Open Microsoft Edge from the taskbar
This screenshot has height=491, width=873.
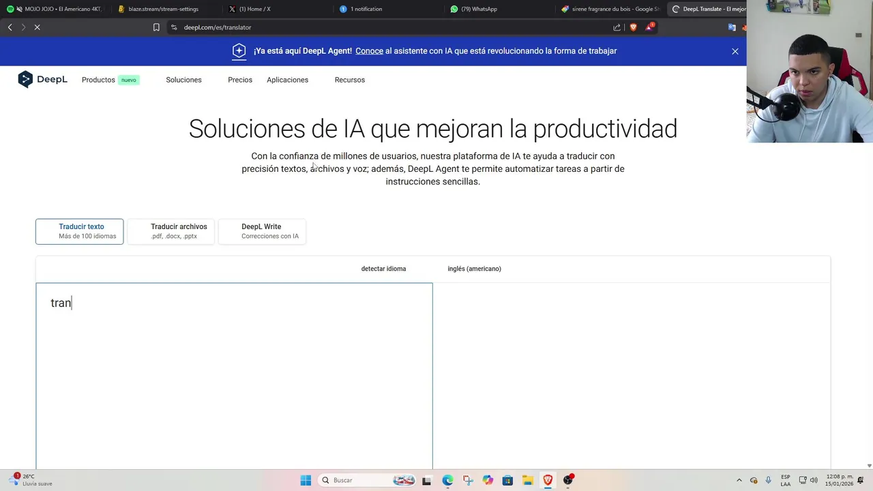(447, 480)
